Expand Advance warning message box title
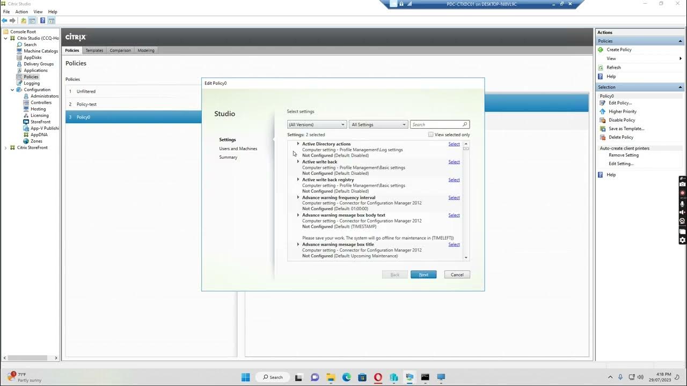The height and width of the screenshot is (386, 687). point(298,244)
